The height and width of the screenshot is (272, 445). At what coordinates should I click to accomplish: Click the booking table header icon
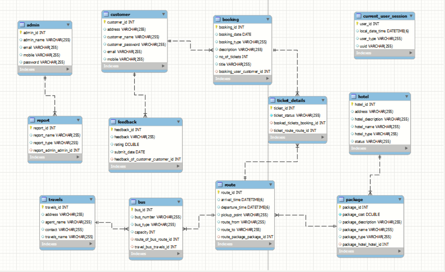218,19
